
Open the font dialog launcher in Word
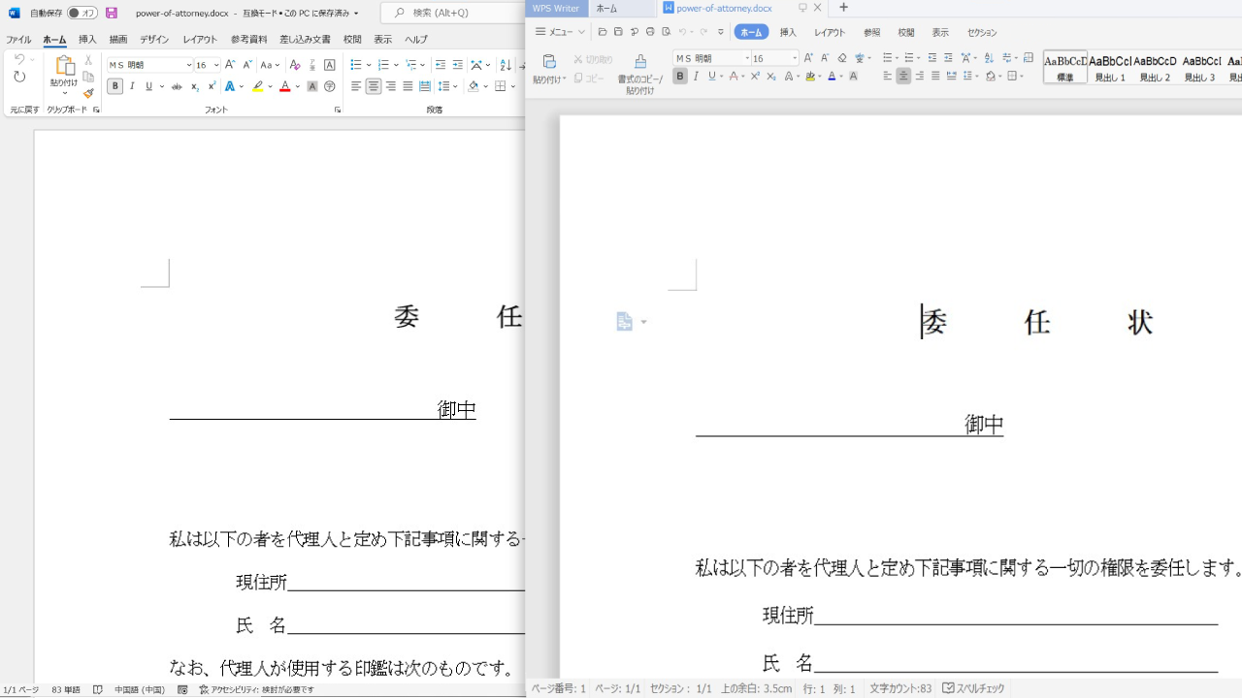(338, 111)
